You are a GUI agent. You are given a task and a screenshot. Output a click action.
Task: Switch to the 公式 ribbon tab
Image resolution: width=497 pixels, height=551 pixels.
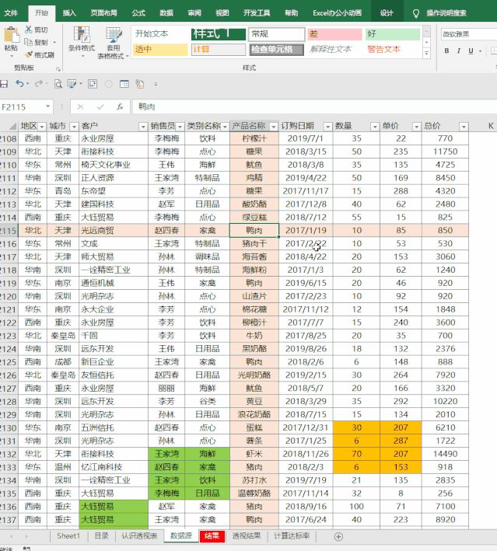(x=138, y=13)
